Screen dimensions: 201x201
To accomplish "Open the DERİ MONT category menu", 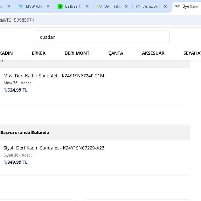I will [77, 53].
